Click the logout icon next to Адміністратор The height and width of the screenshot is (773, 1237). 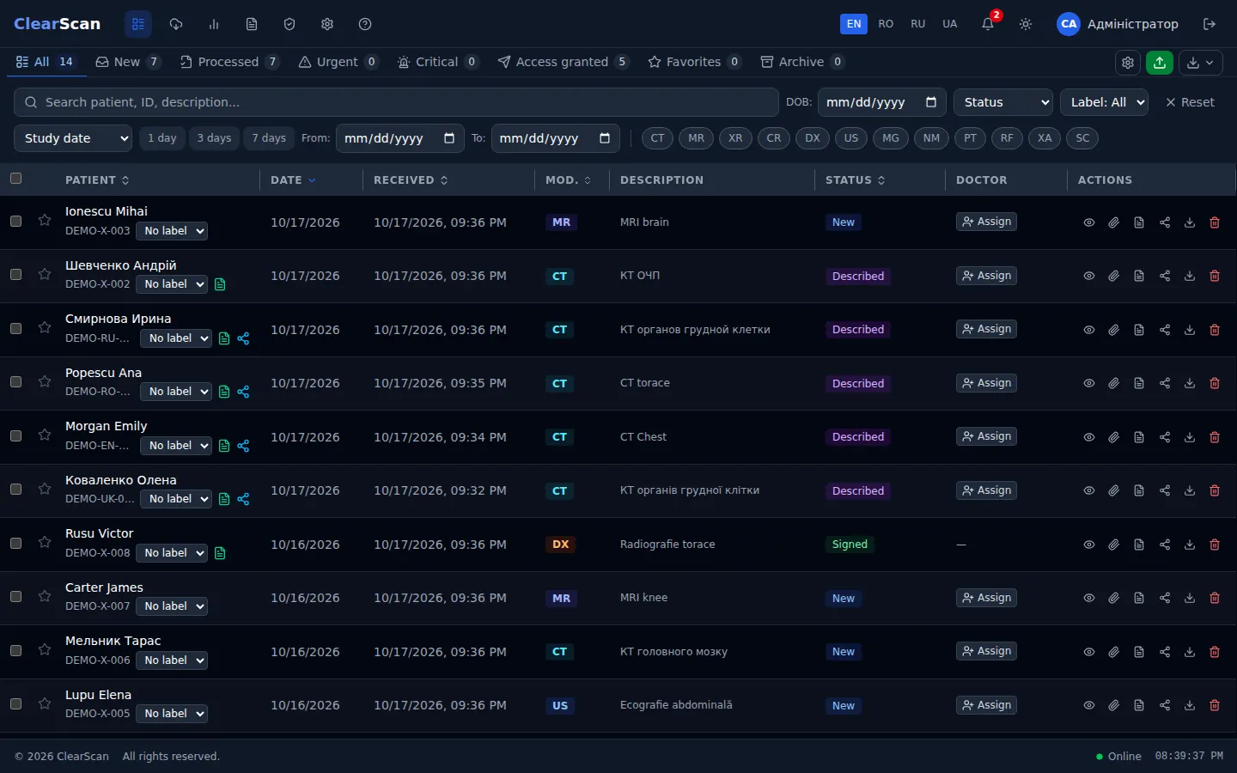pyautogui.click(x=1210, y=24)
